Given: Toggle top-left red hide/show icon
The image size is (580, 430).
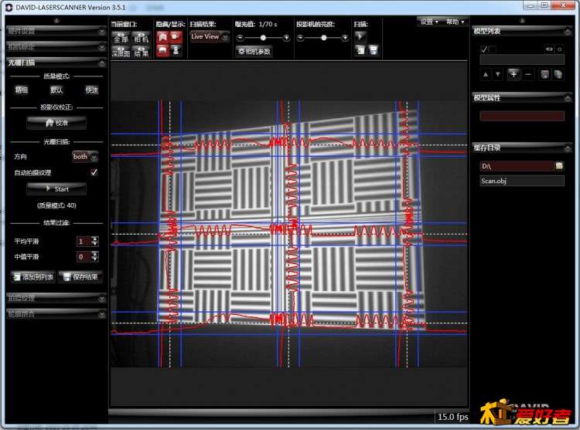Looking at the screenshot, I should (x=162, y=37).
